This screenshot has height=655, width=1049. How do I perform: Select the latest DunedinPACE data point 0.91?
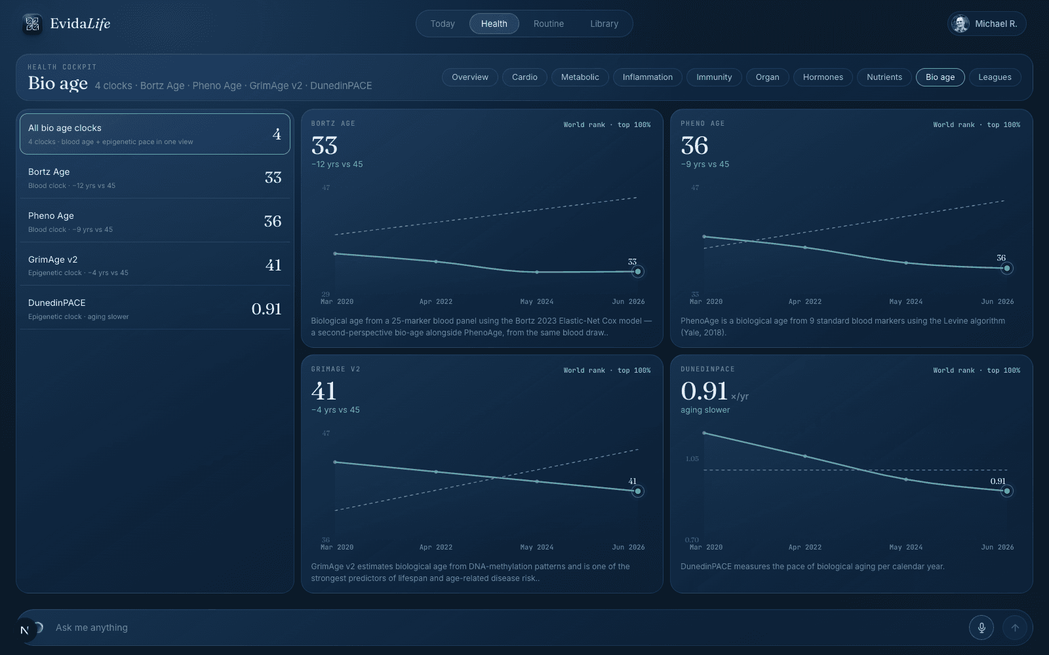point(1007,491)
